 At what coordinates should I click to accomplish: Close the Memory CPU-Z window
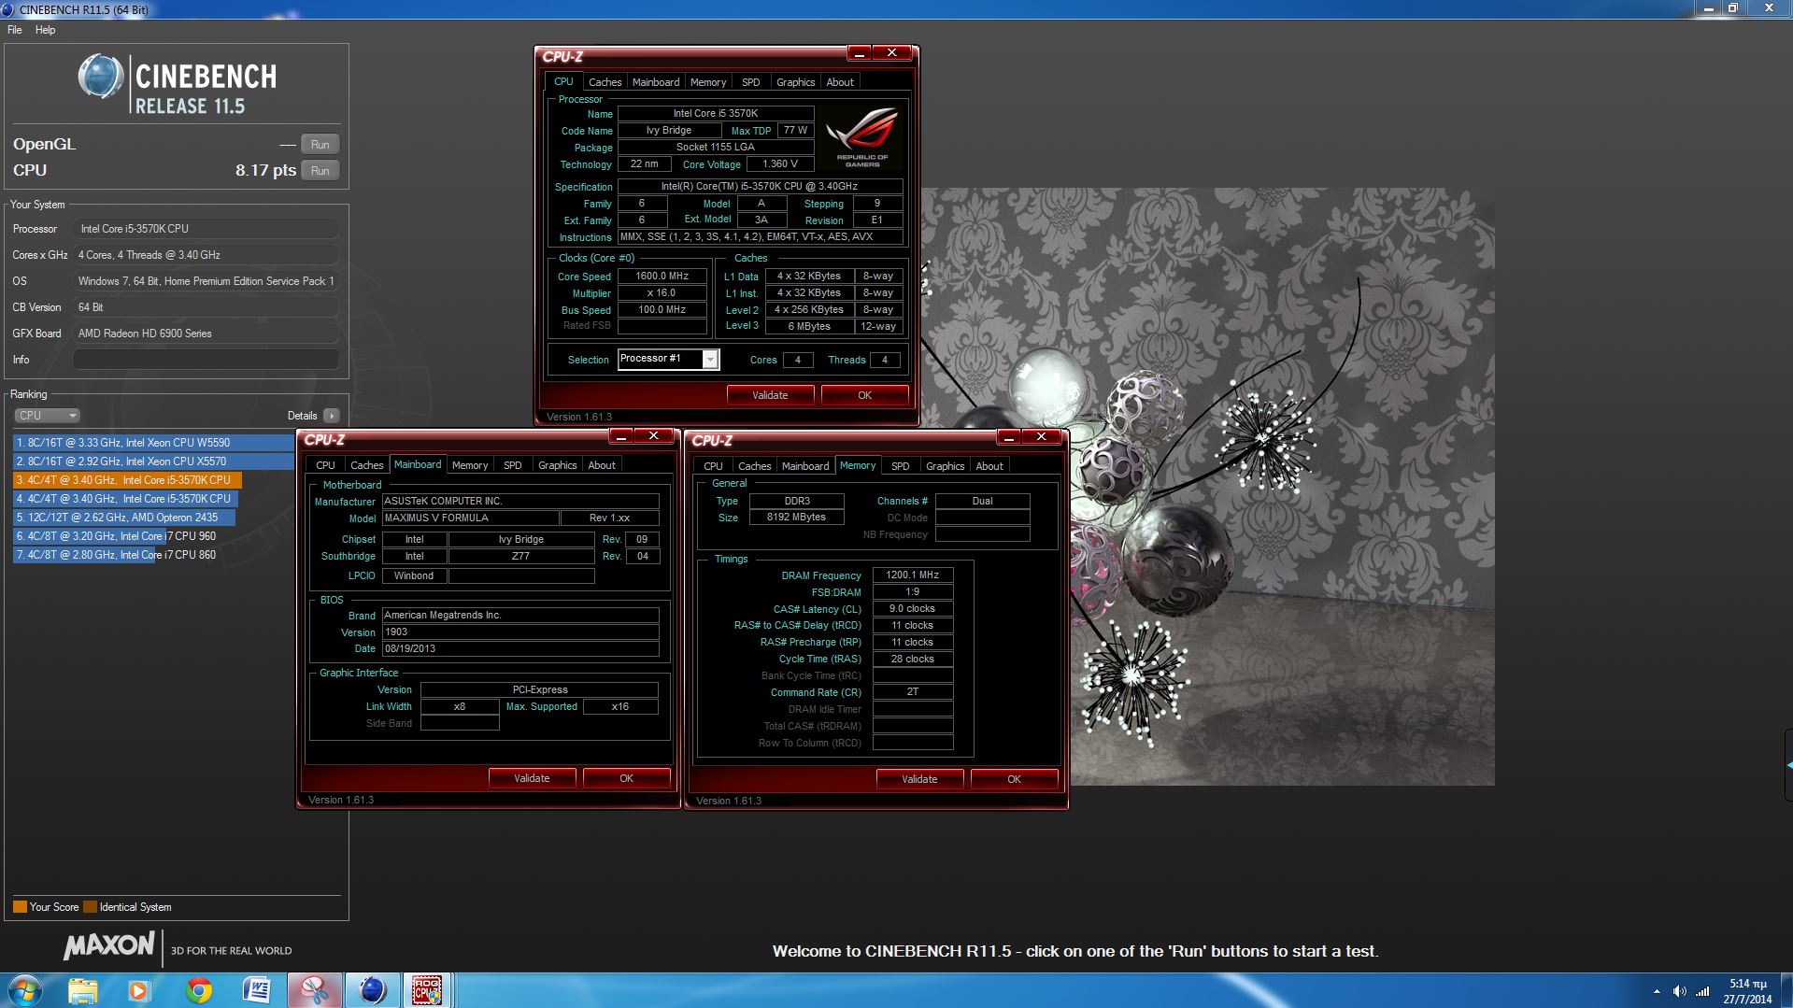pyautogui.click(x=1041, y=437)
